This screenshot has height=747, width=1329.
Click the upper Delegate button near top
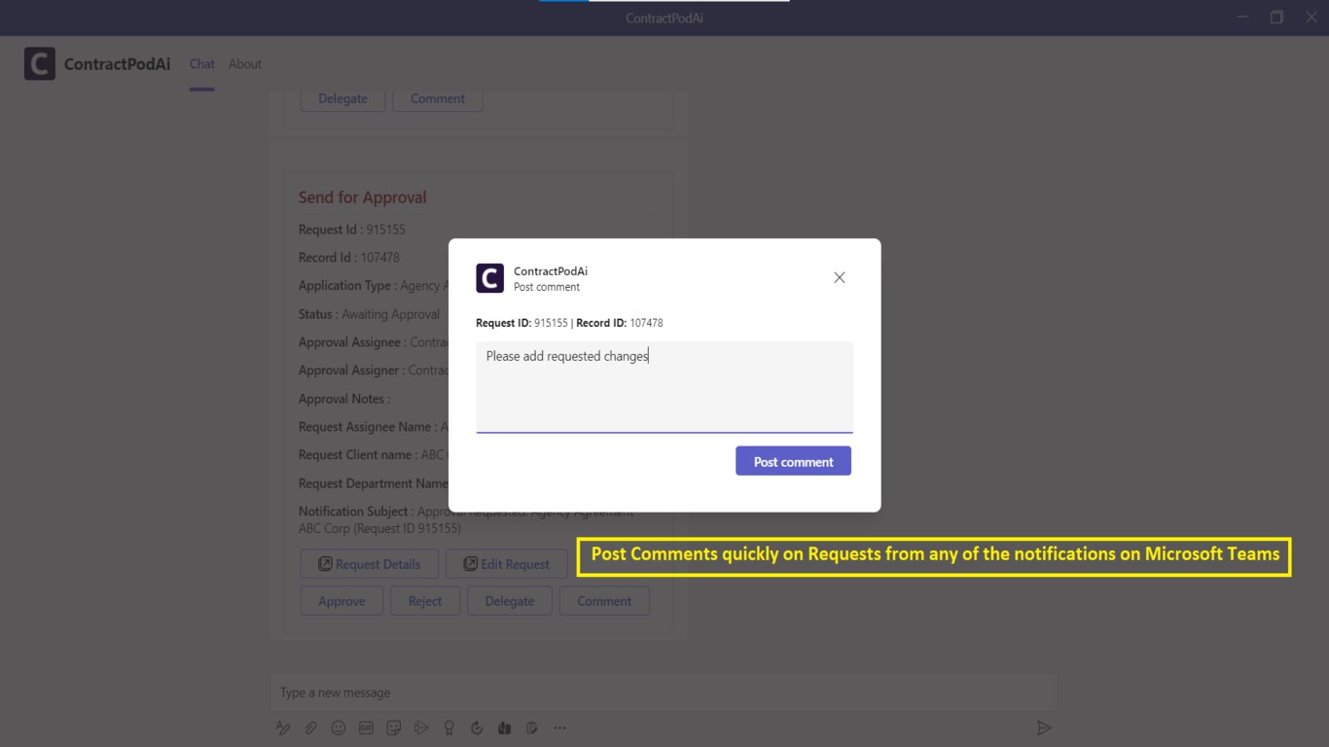tap(342, 98)
